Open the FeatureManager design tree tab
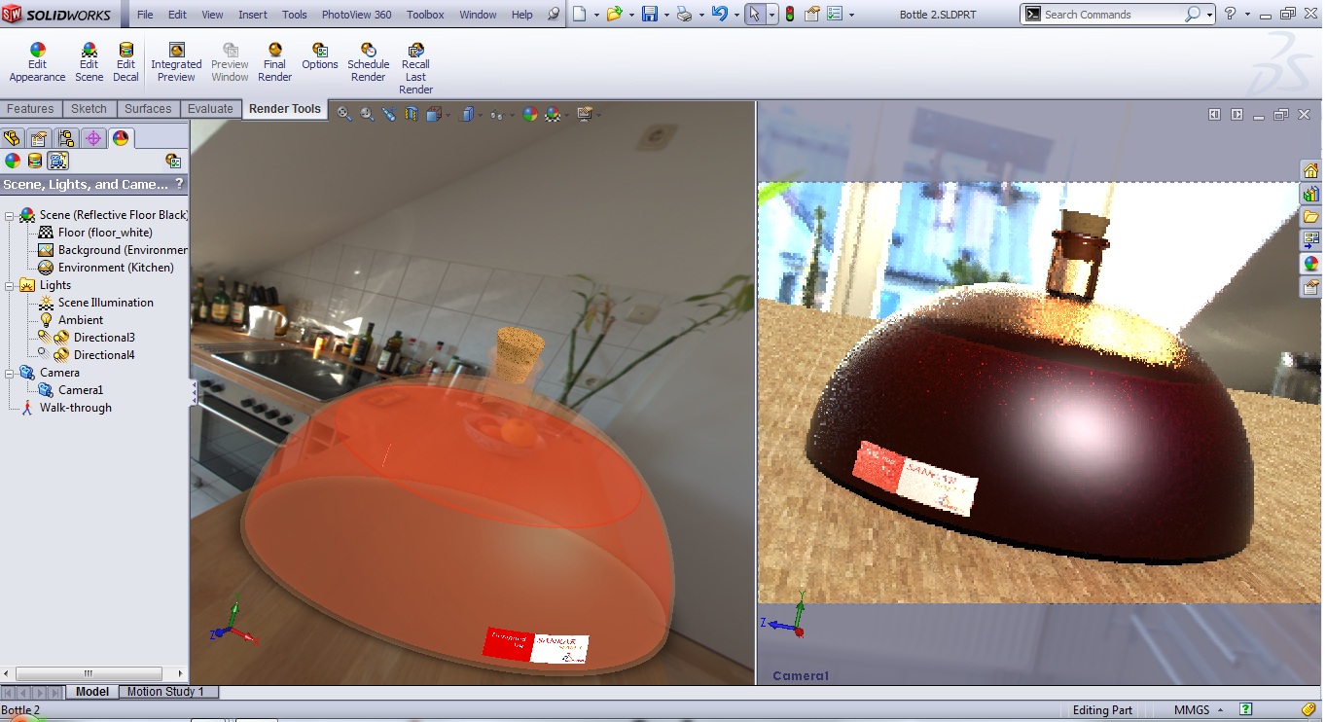 pos(13,138)
